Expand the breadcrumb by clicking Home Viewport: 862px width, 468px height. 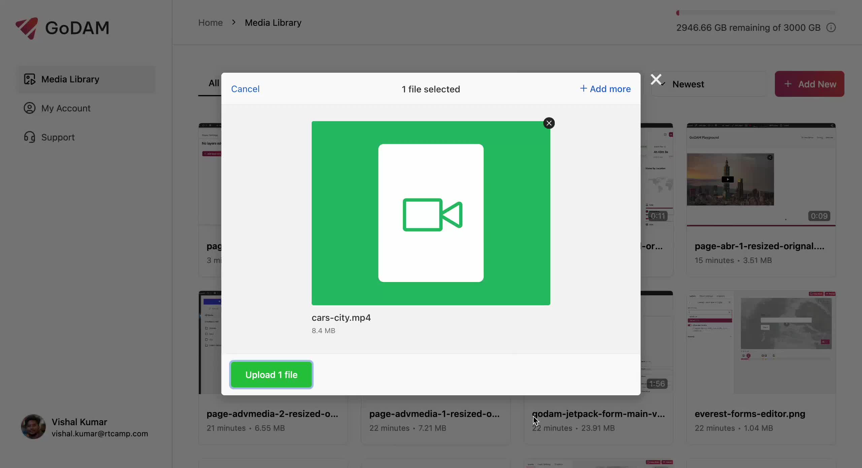click(x=210, y=23)
